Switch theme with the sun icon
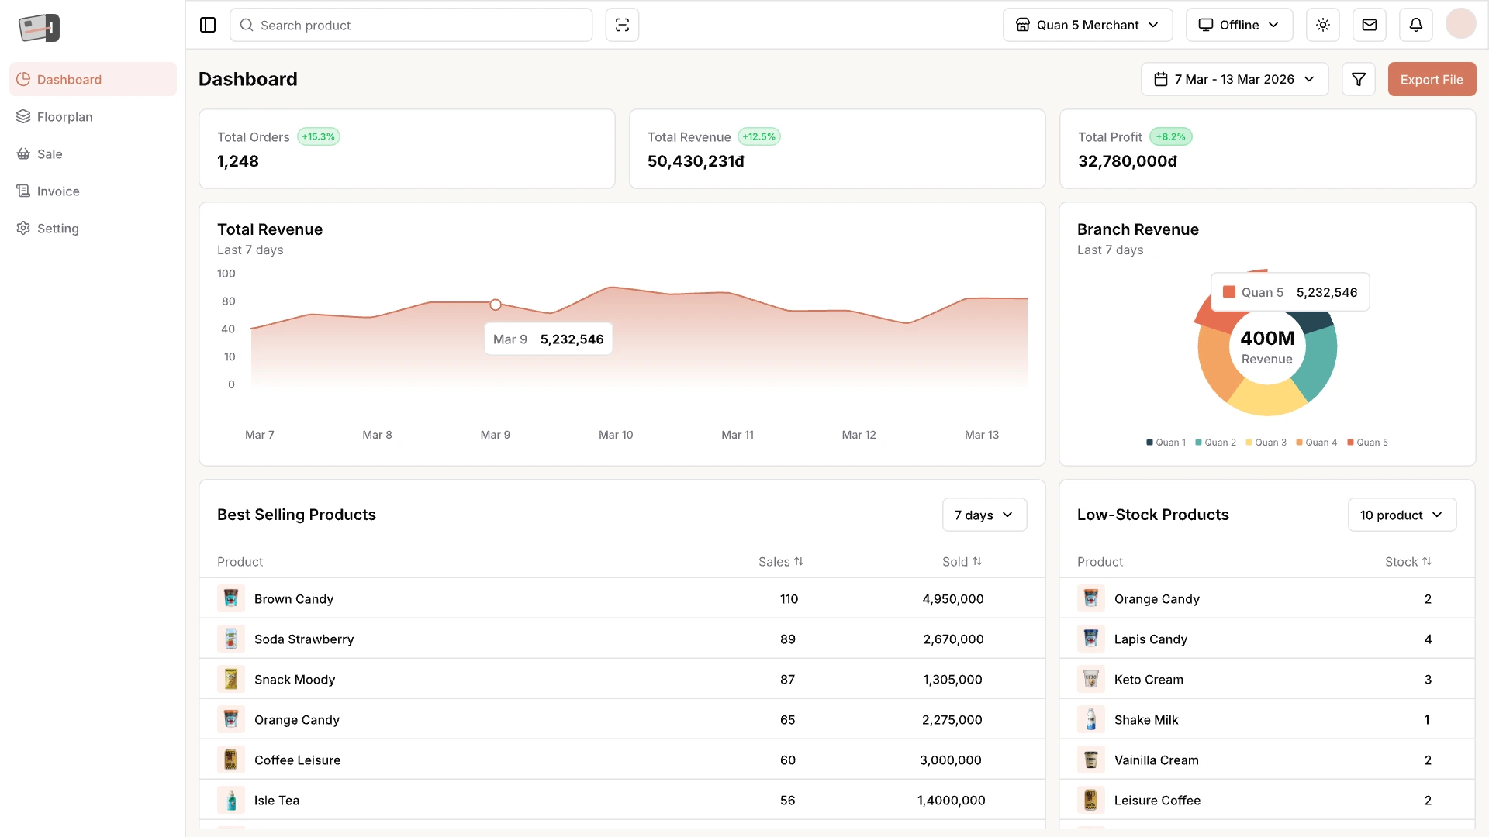Screen dimensions: 1489x837 click(1323, 25)
